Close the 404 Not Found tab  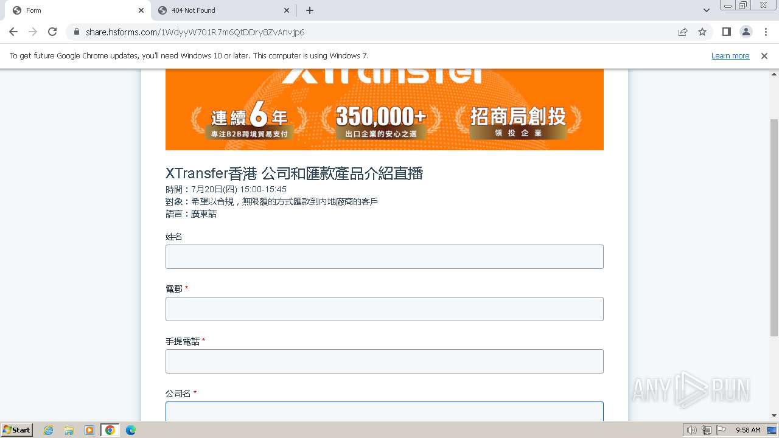click(x=287, y=10)
